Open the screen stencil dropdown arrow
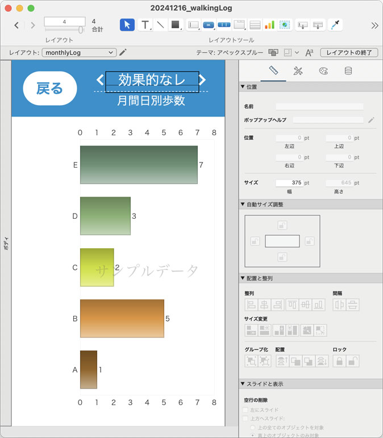 pos(297,52)
